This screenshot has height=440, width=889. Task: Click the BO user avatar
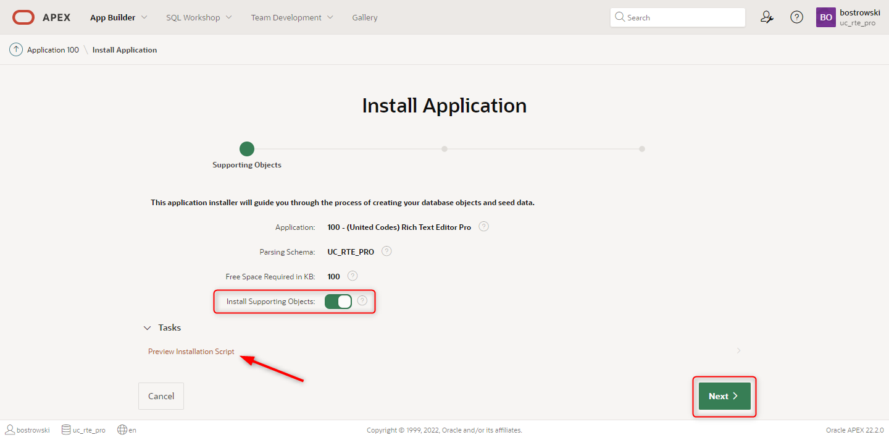pos(826,17)
